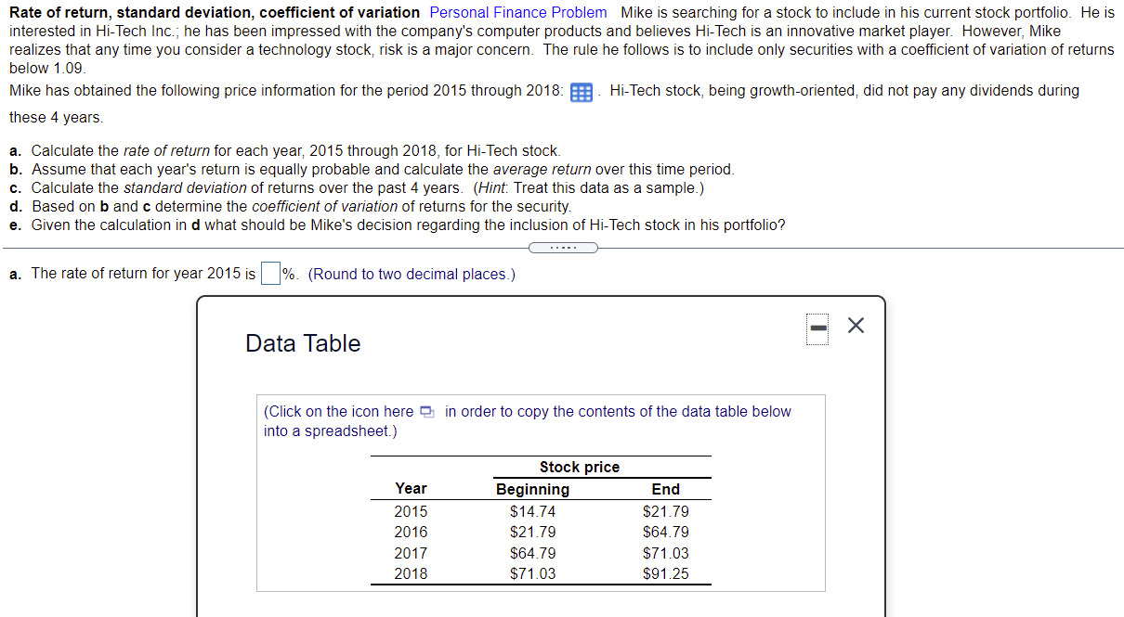Close the Data Table dialog
Screen dimensions: 1124x617
[x=855, y=326]
